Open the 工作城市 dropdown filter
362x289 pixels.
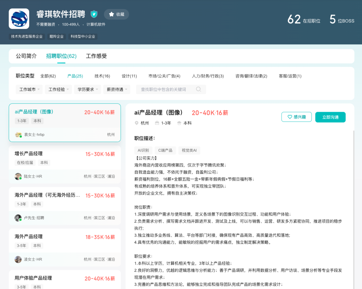coord(29,90)
